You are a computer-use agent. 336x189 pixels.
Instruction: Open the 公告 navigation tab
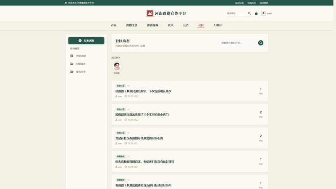tap(186, 25)
